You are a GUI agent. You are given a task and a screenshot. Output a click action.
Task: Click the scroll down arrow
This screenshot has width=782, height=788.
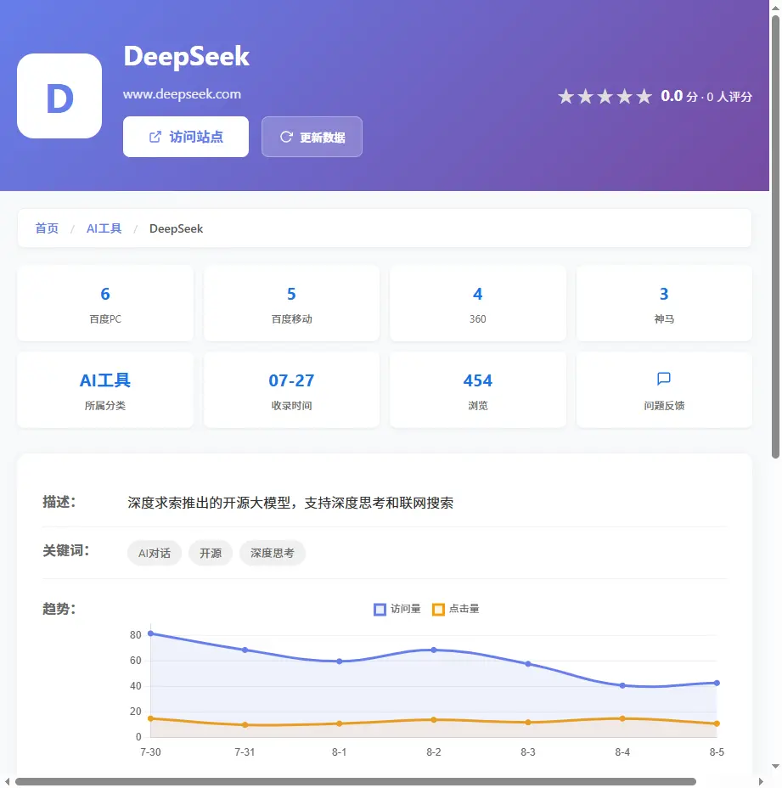tap(775, 767)
